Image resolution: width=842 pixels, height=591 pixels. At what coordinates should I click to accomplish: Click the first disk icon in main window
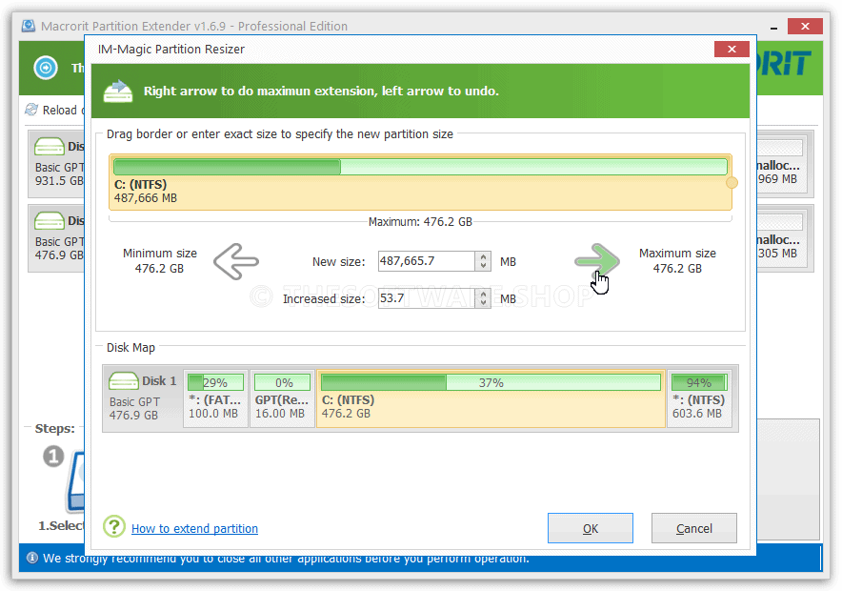point(50,146)
